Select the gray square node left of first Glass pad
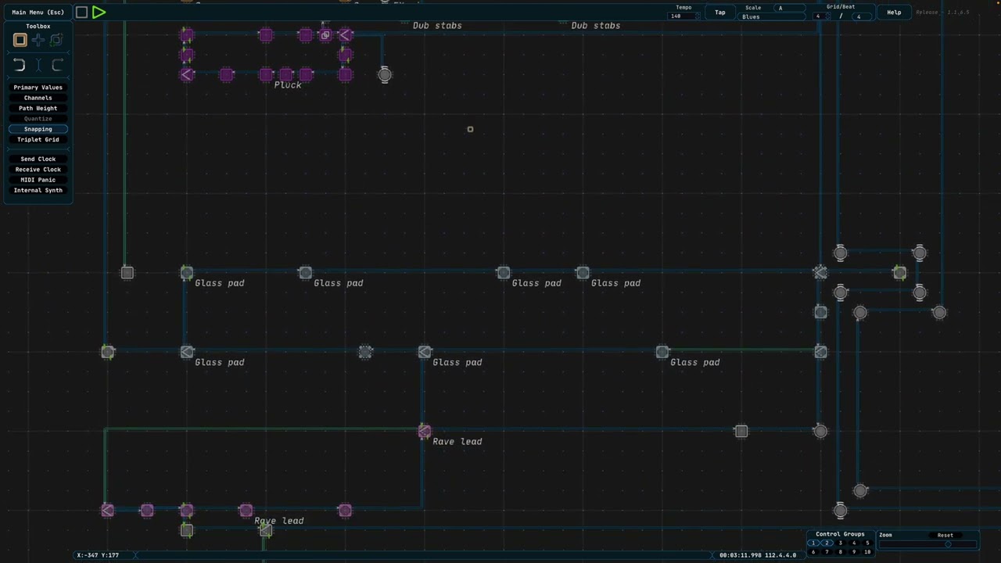This screenshot has height=563, width=1001. click(x=127, y=272)
